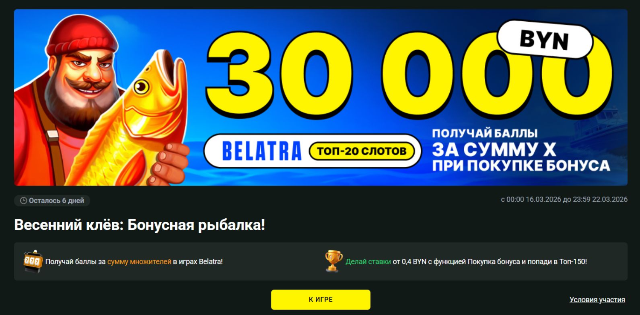Image resolution: width=640 pixels, height=315 pixels.
Task: Click the BYN currency badge
Action: (544, 40)
